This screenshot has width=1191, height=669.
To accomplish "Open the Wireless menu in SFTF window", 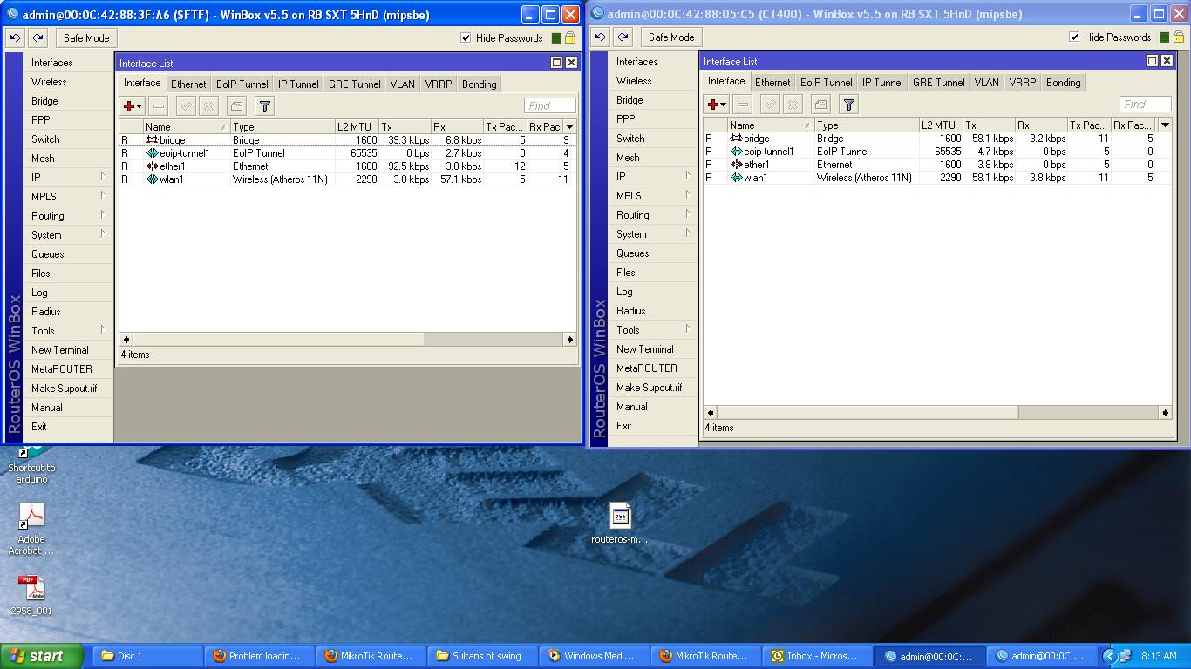I will [68, 82].
